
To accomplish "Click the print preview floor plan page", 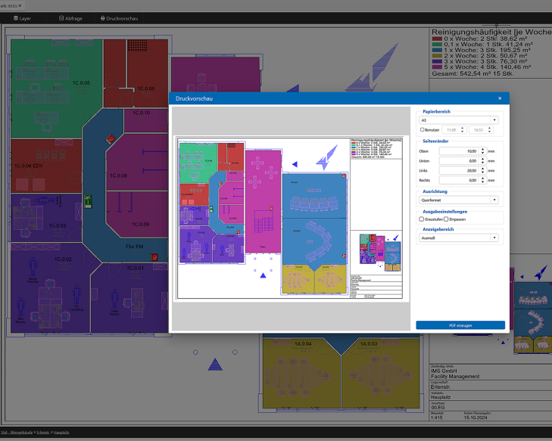I will (288, 219).
